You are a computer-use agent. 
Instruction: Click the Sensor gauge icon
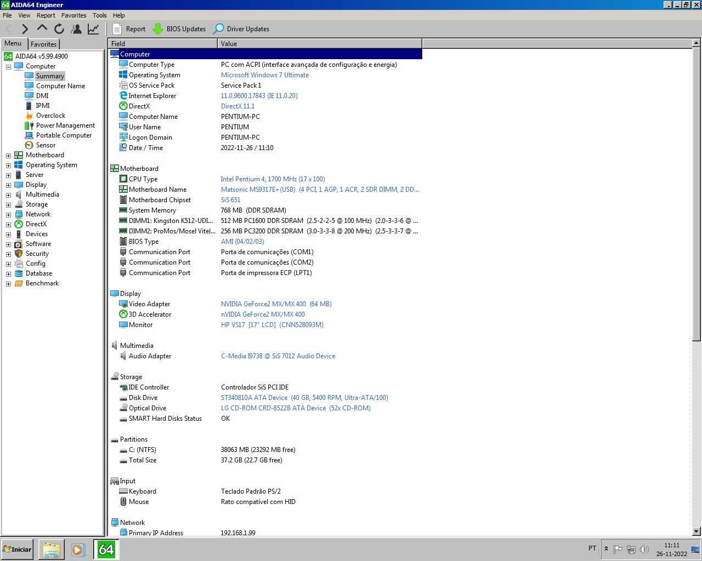29,145
